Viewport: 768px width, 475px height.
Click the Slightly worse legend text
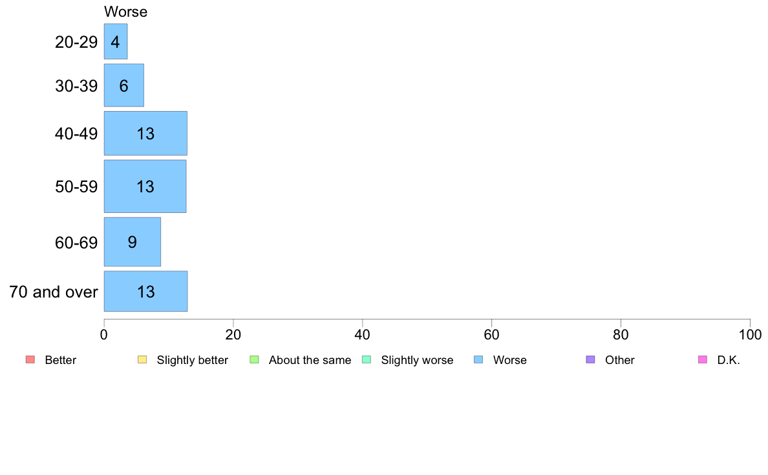click(x=418, y=360)
